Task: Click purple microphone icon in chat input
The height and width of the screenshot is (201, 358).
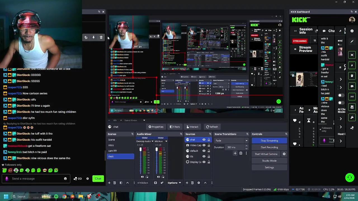Action: coord(7,179)
